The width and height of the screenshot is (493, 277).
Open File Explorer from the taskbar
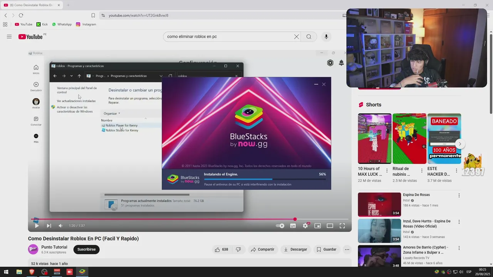click(x=19, y=272)
